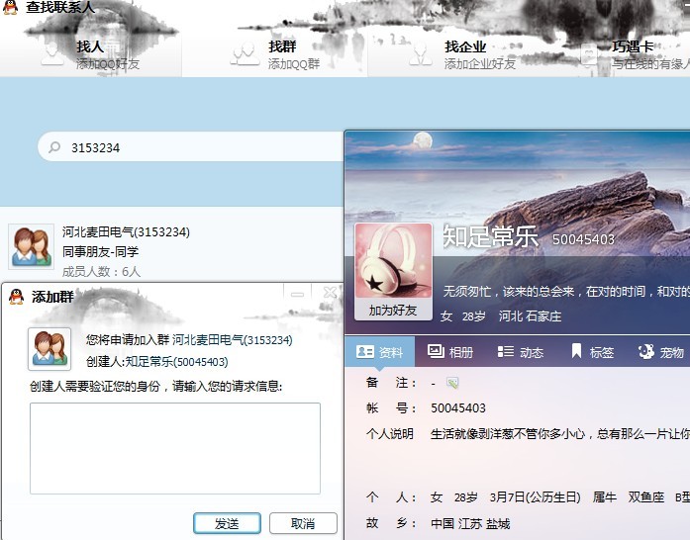Click the 宠物 panda icon
Screen dimensions: 690x540
646,351
